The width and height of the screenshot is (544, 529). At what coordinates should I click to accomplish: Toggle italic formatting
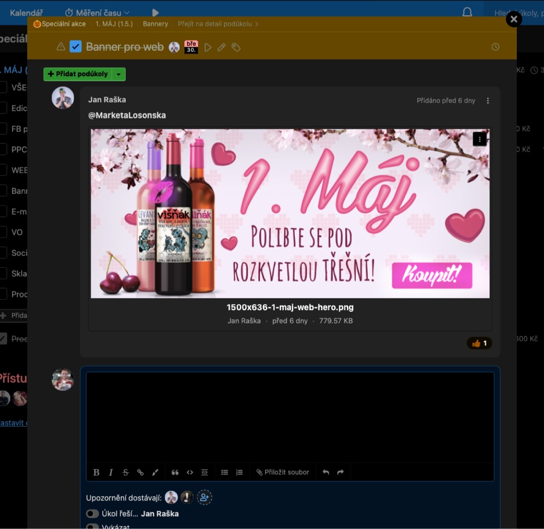pyautogui.click(x=111, y=472)
